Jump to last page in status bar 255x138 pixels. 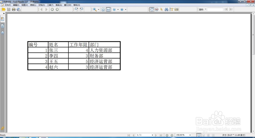coord(161,135)
